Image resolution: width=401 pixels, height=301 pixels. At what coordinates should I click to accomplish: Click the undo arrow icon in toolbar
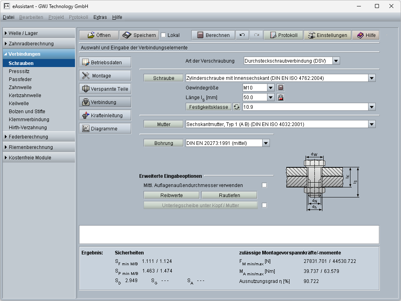[242, 35]
